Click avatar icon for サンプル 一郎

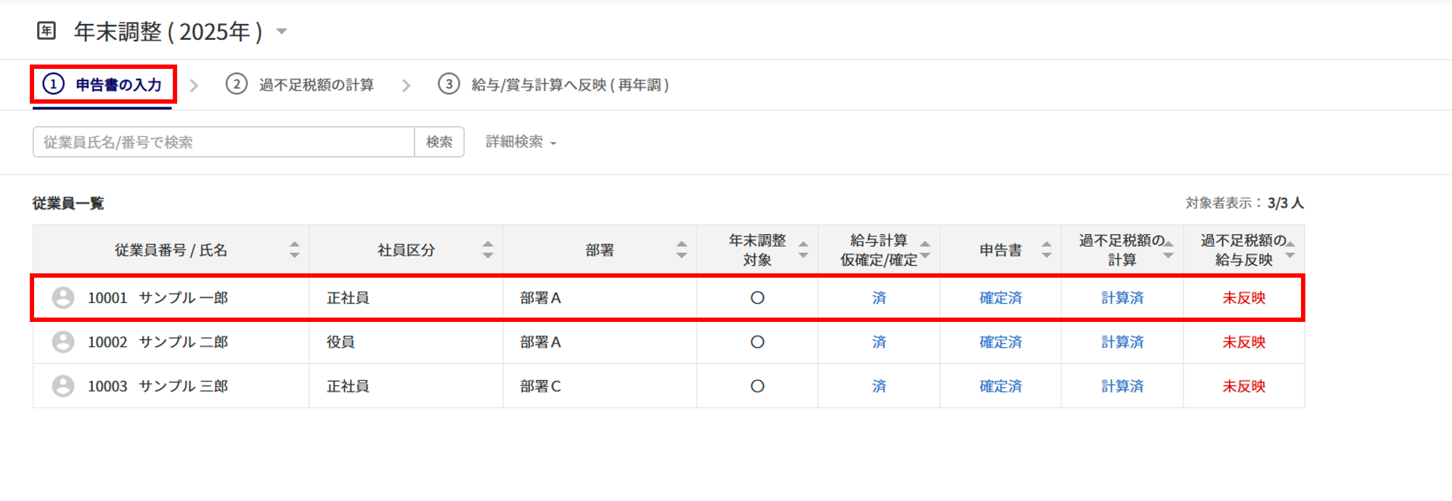click(63, 298)
